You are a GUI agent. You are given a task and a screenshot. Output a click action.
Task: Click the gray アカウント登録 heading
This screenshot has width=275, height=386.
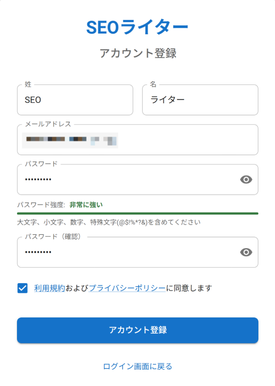(x=138, y=53)
